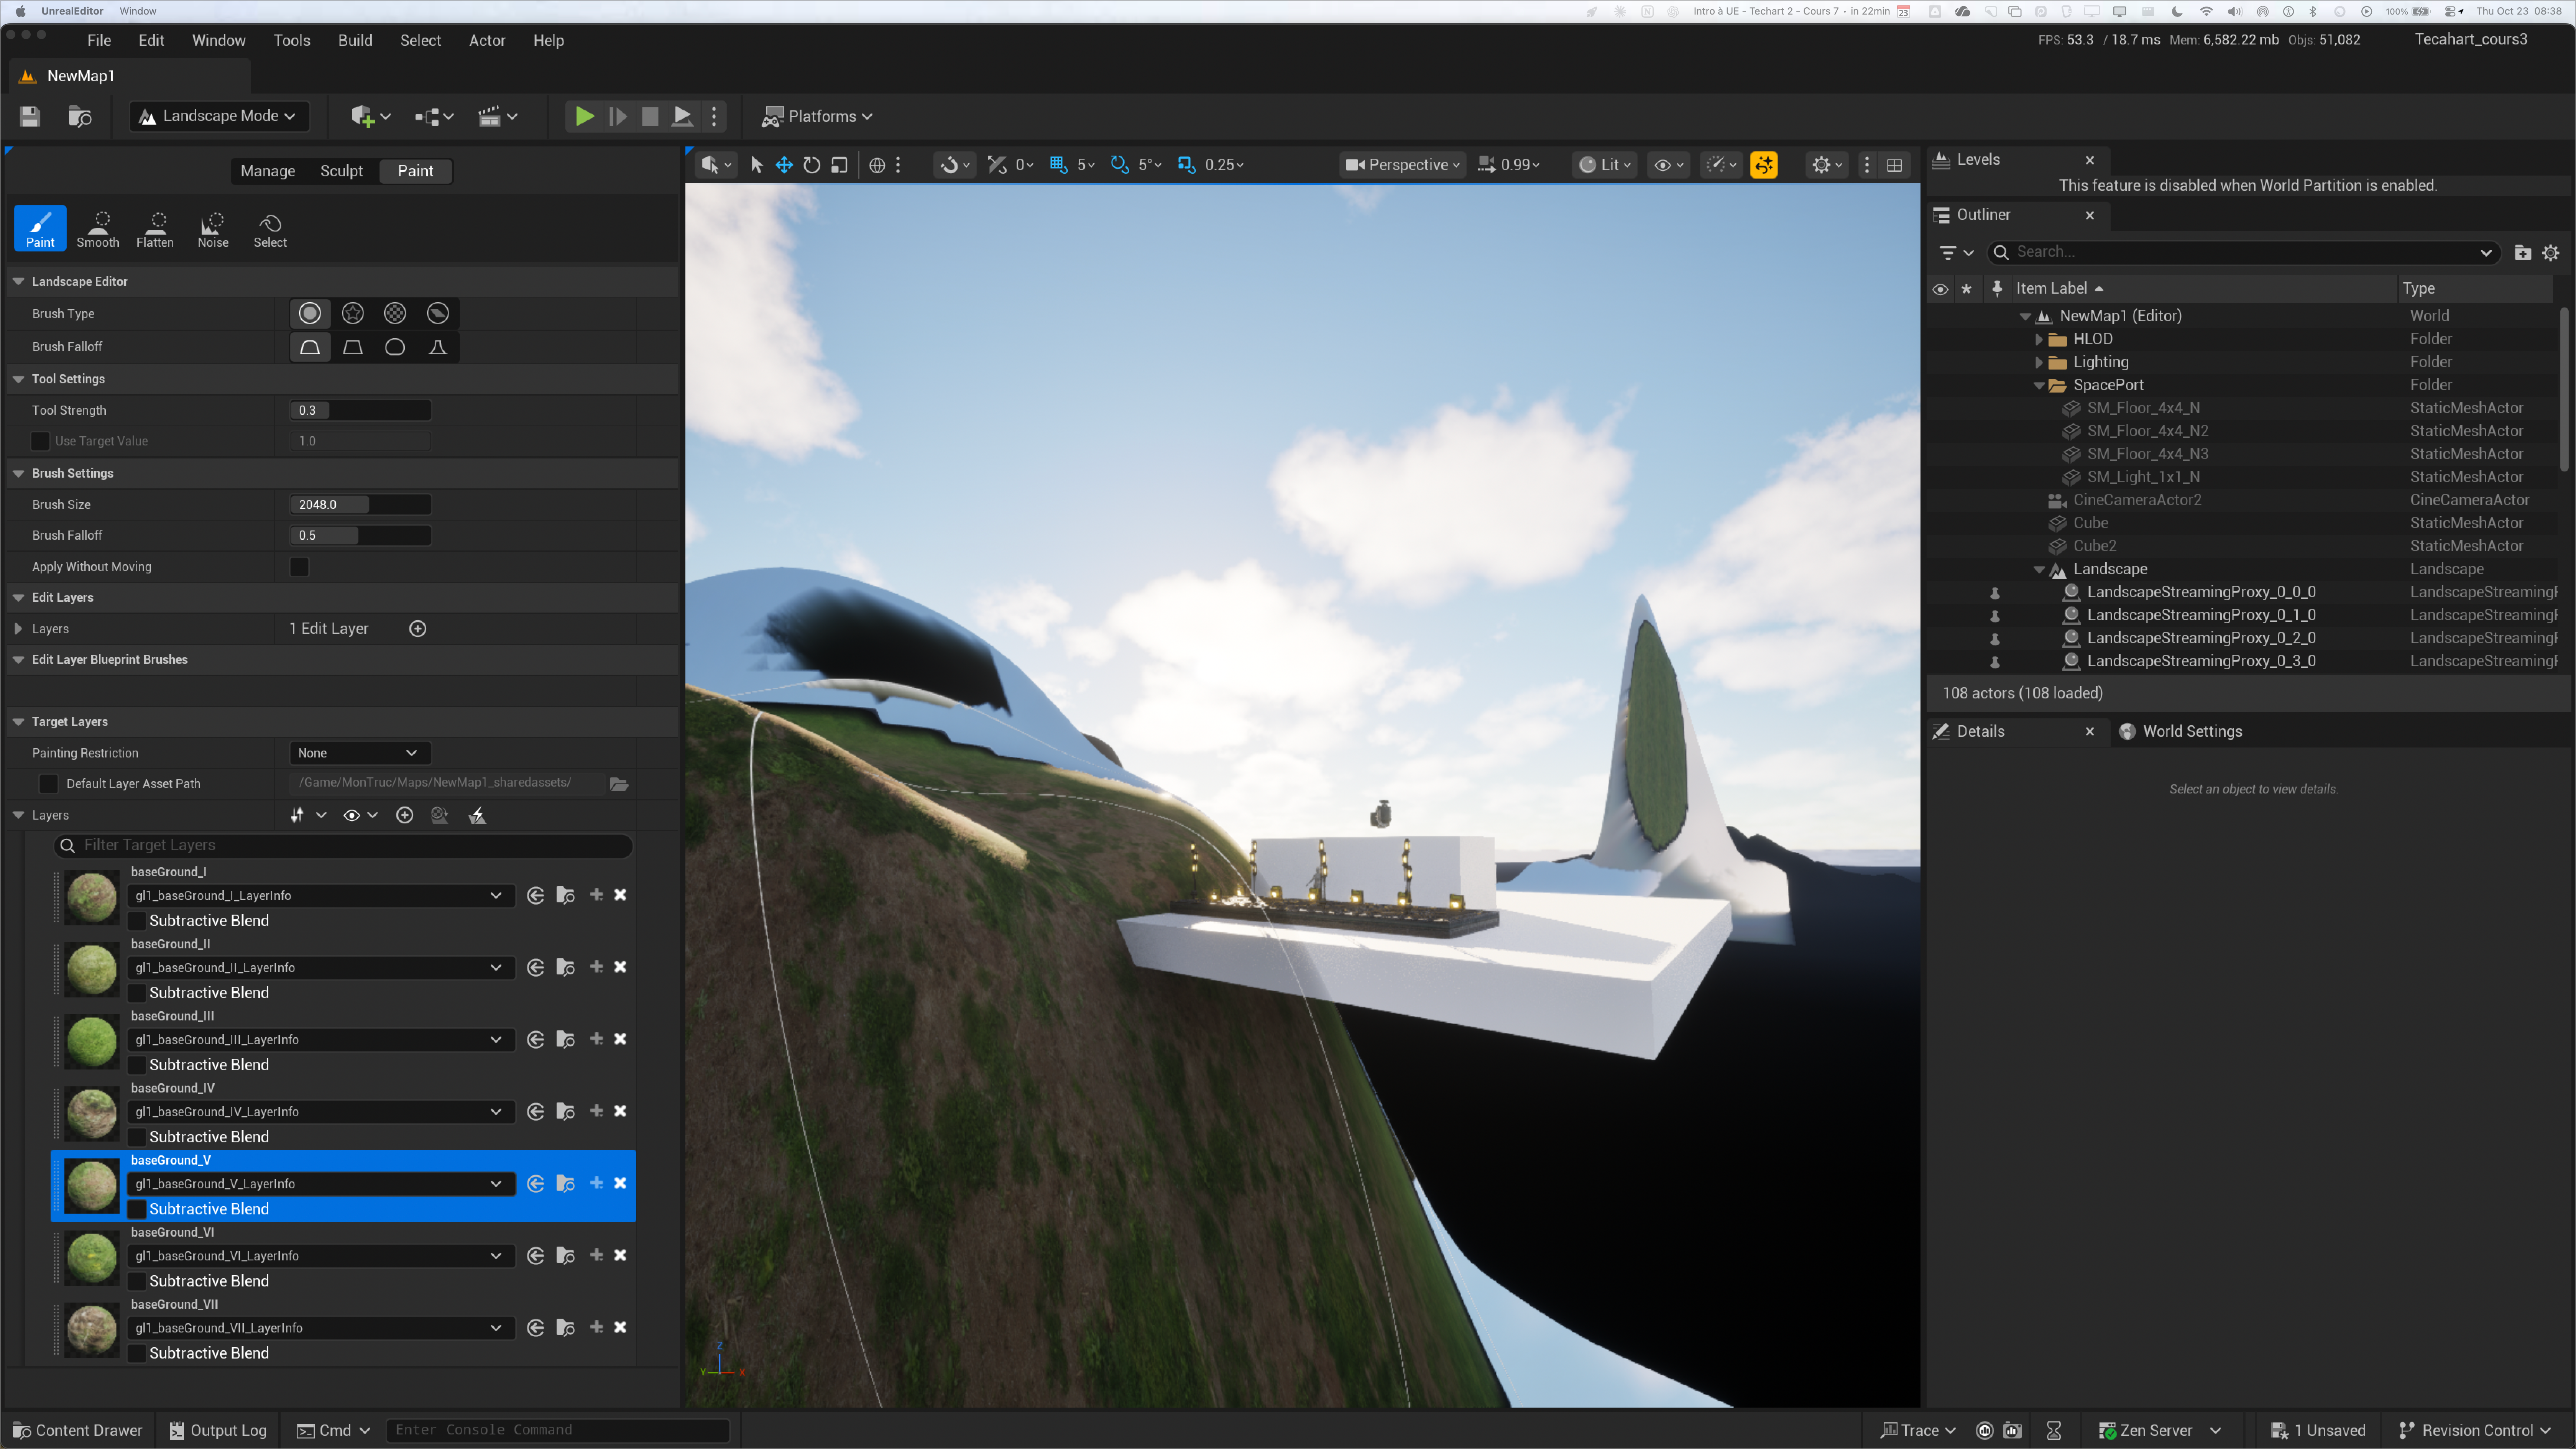The width and height of the screenshot is (2576, 1449).
Task: Select the rotate gizmo tool in viewport
Action: (x=812, y=165)
